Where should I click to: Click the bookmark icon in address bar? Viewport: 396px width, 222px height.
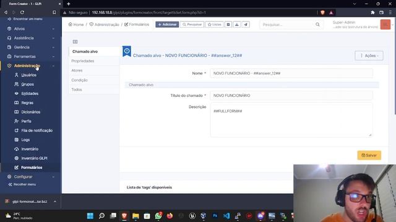[x=54, y=12]
